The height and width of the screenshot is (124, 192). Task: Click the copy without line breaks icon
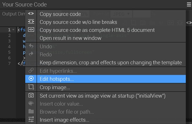coord(31,22)
